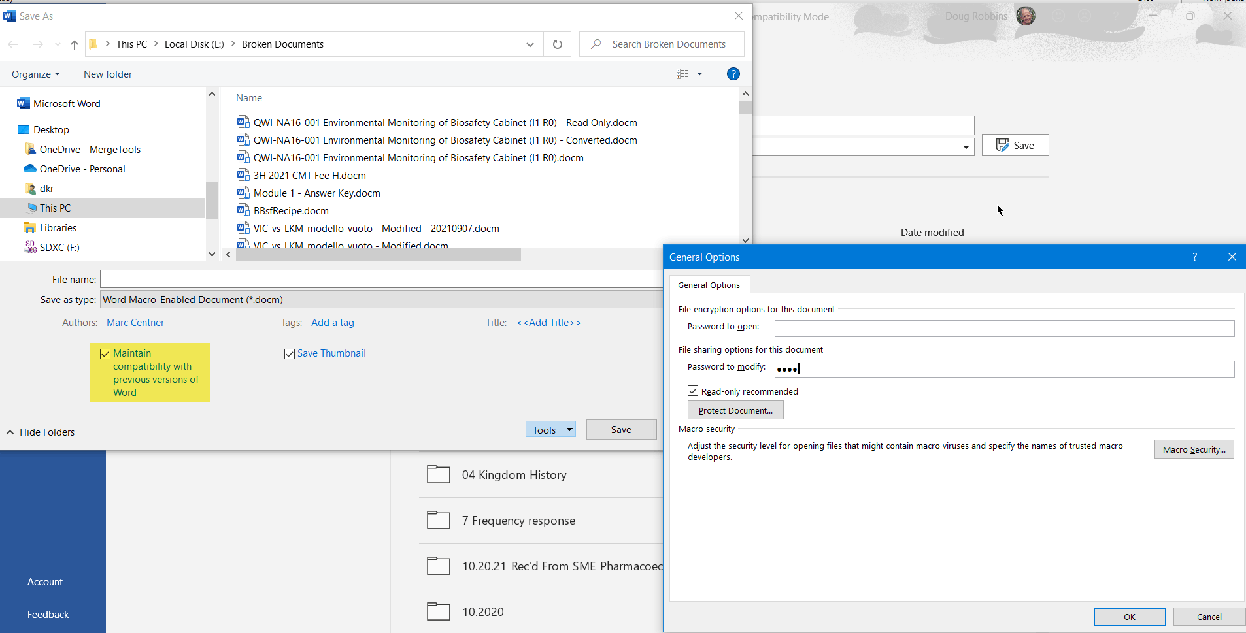
Task: Select dkr user folder in tree
Action: [46, 189]
